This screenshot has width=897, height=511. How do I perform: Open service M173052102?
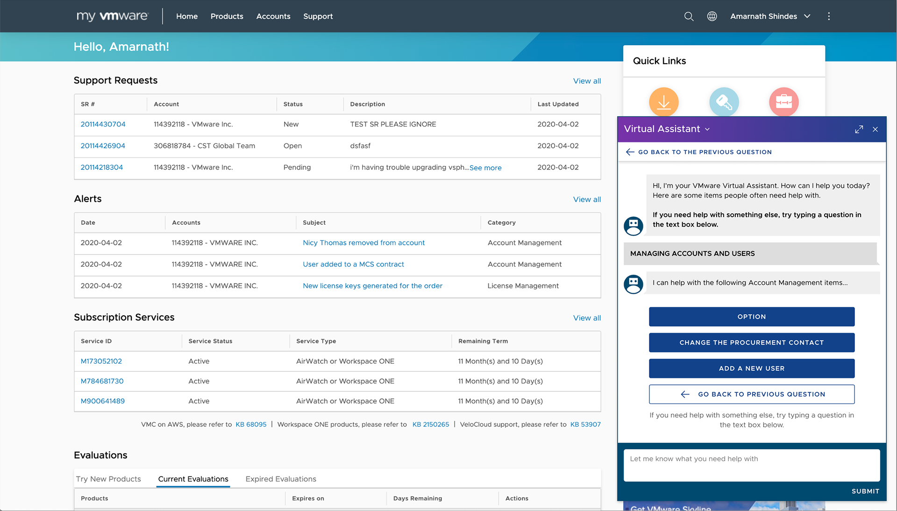click(x=101, y=361)
